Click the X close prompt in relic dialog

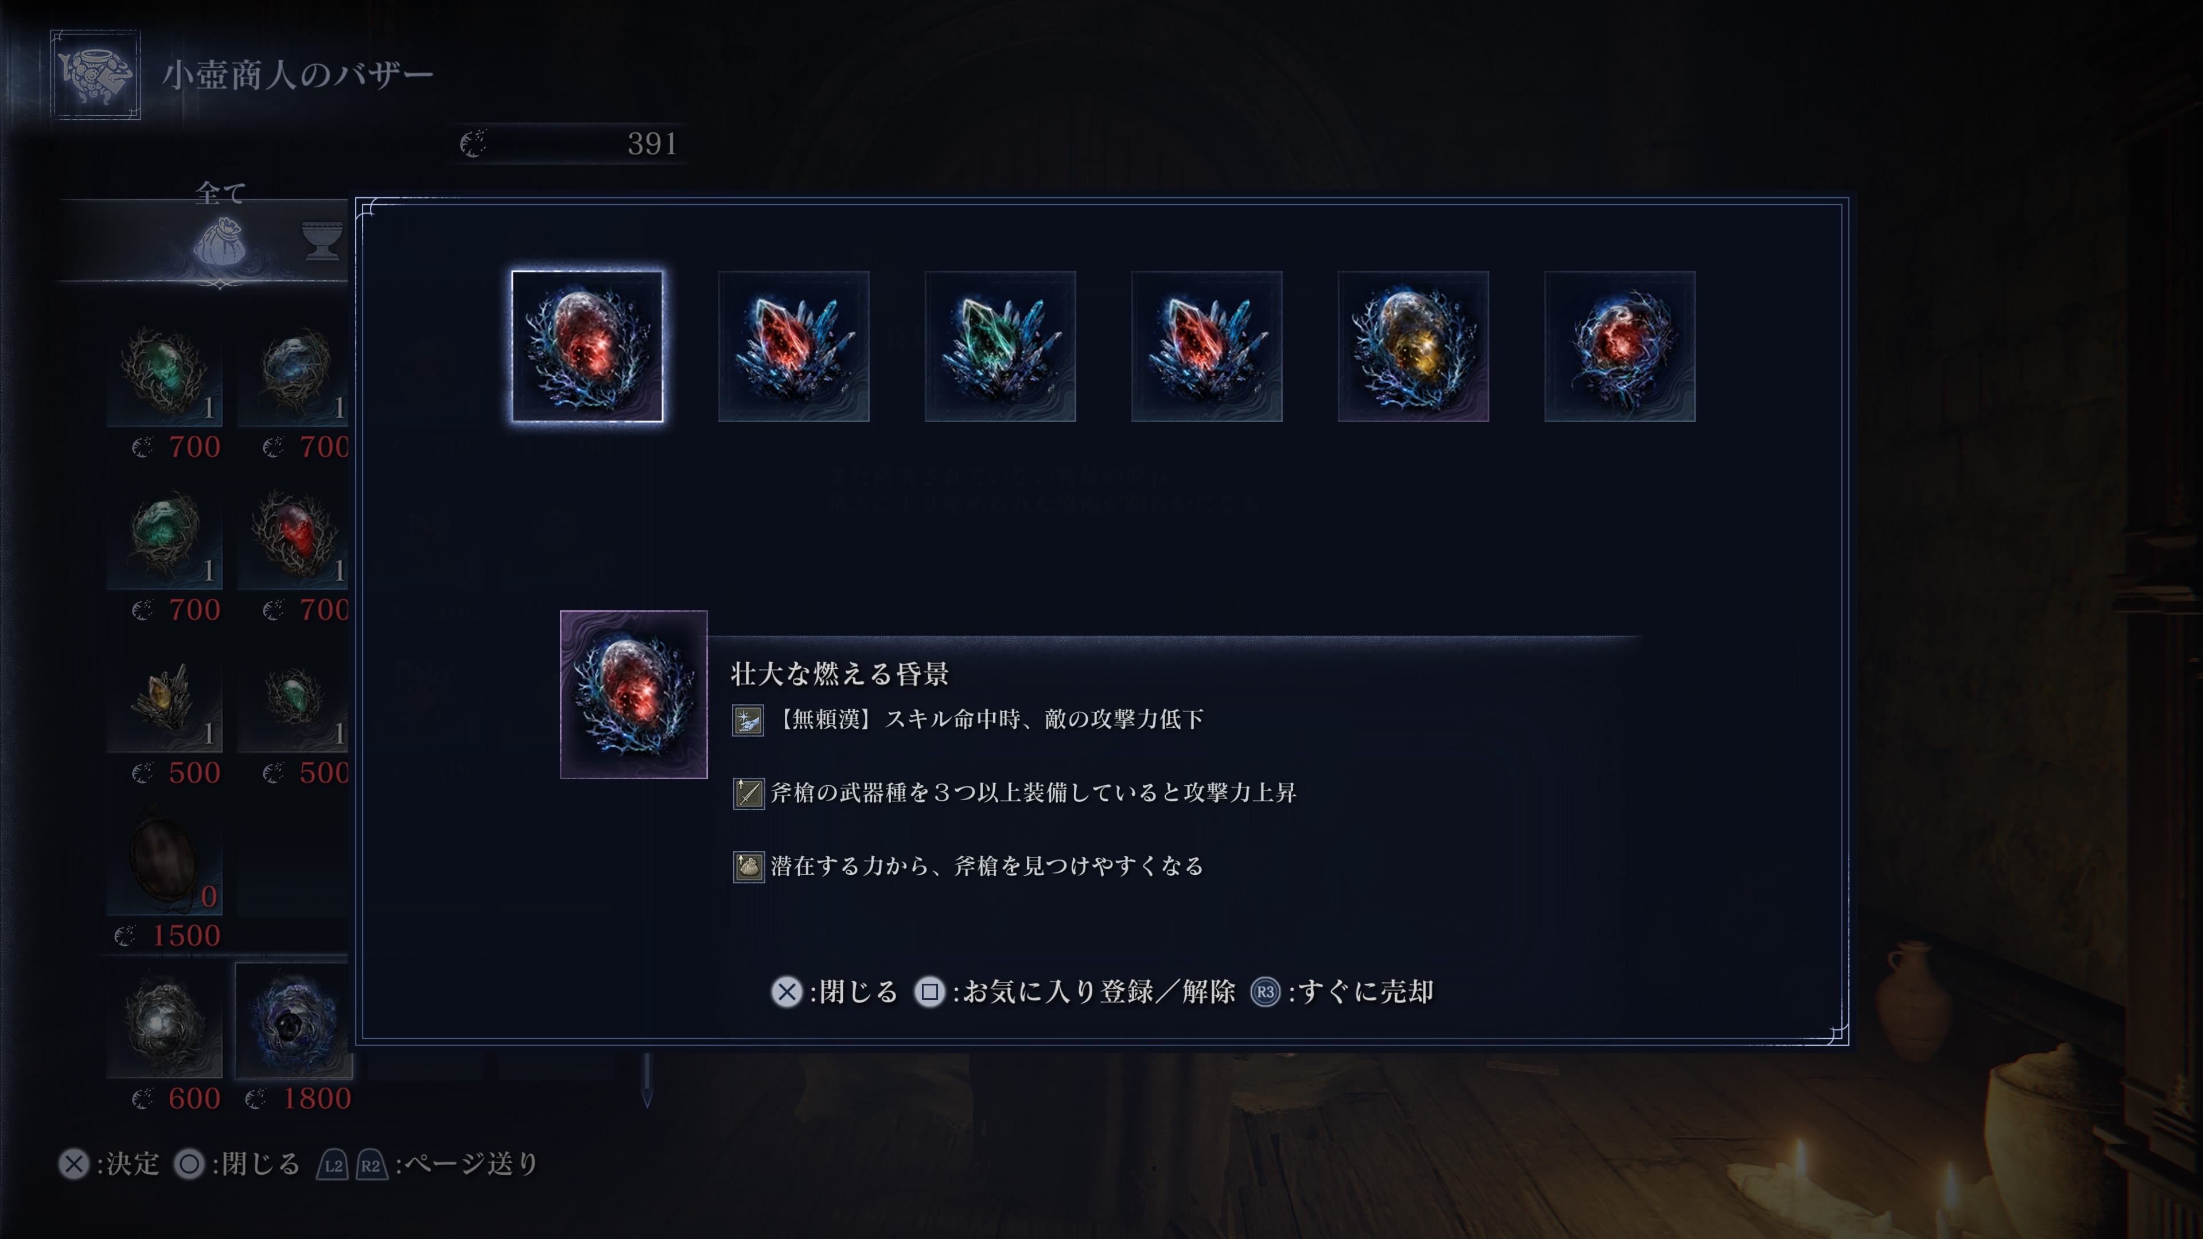[835, 992]
